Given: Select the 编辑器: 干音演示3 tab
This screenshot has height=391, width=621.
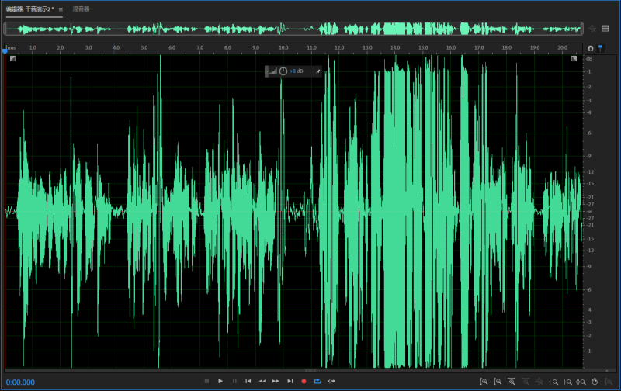Looking at the screenshot, I should 29,9.
